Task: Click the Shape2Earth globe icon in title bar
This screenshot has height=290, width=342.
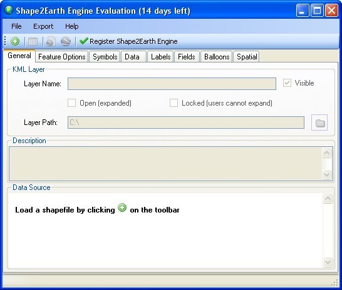Action: point(9,10)
